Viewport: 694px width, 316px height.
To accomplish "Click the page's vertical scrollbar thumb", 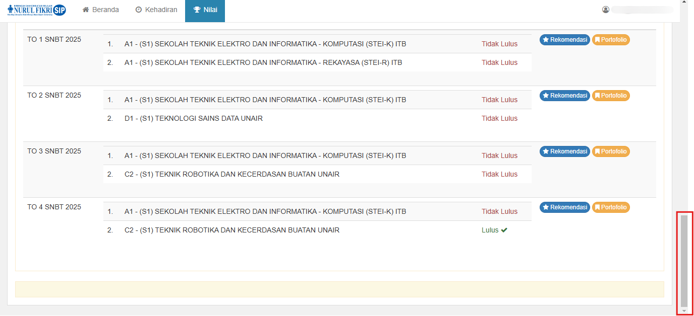I will [x=684, y=259].
